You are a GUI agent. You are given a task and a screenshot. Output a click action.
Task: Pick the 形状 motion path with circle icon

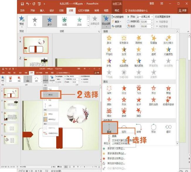pos(154,129)
